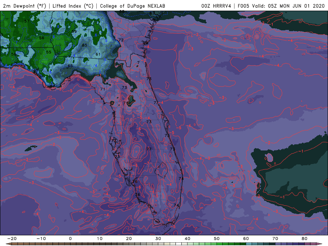Click the '00Z HRRRV4' model run label
328x246 pixels.
(x=216, y=6)
